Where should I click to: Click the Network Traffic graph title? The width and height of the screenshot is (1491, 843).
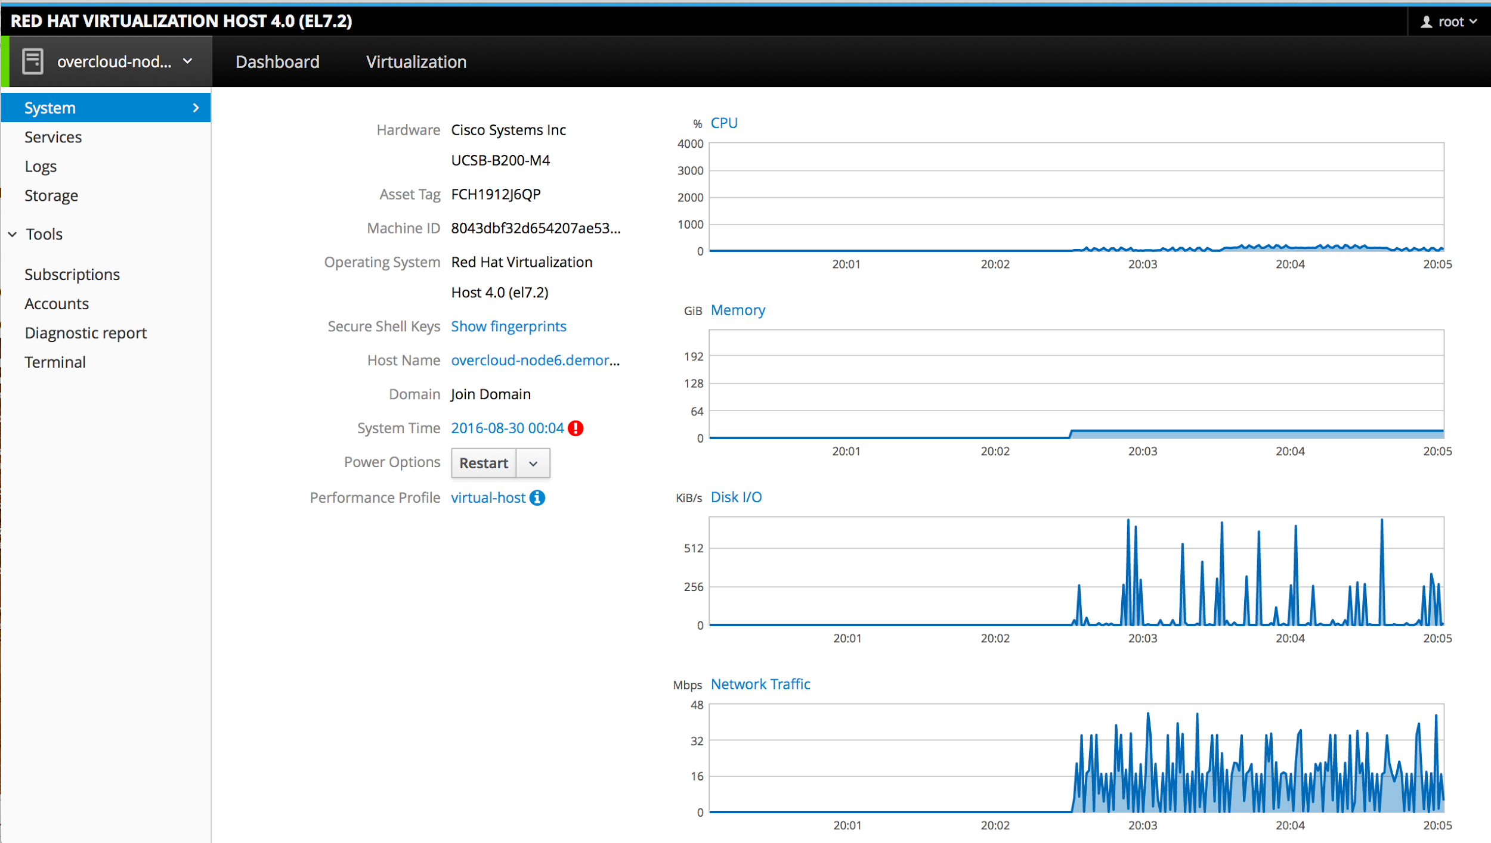pos(760,685)
